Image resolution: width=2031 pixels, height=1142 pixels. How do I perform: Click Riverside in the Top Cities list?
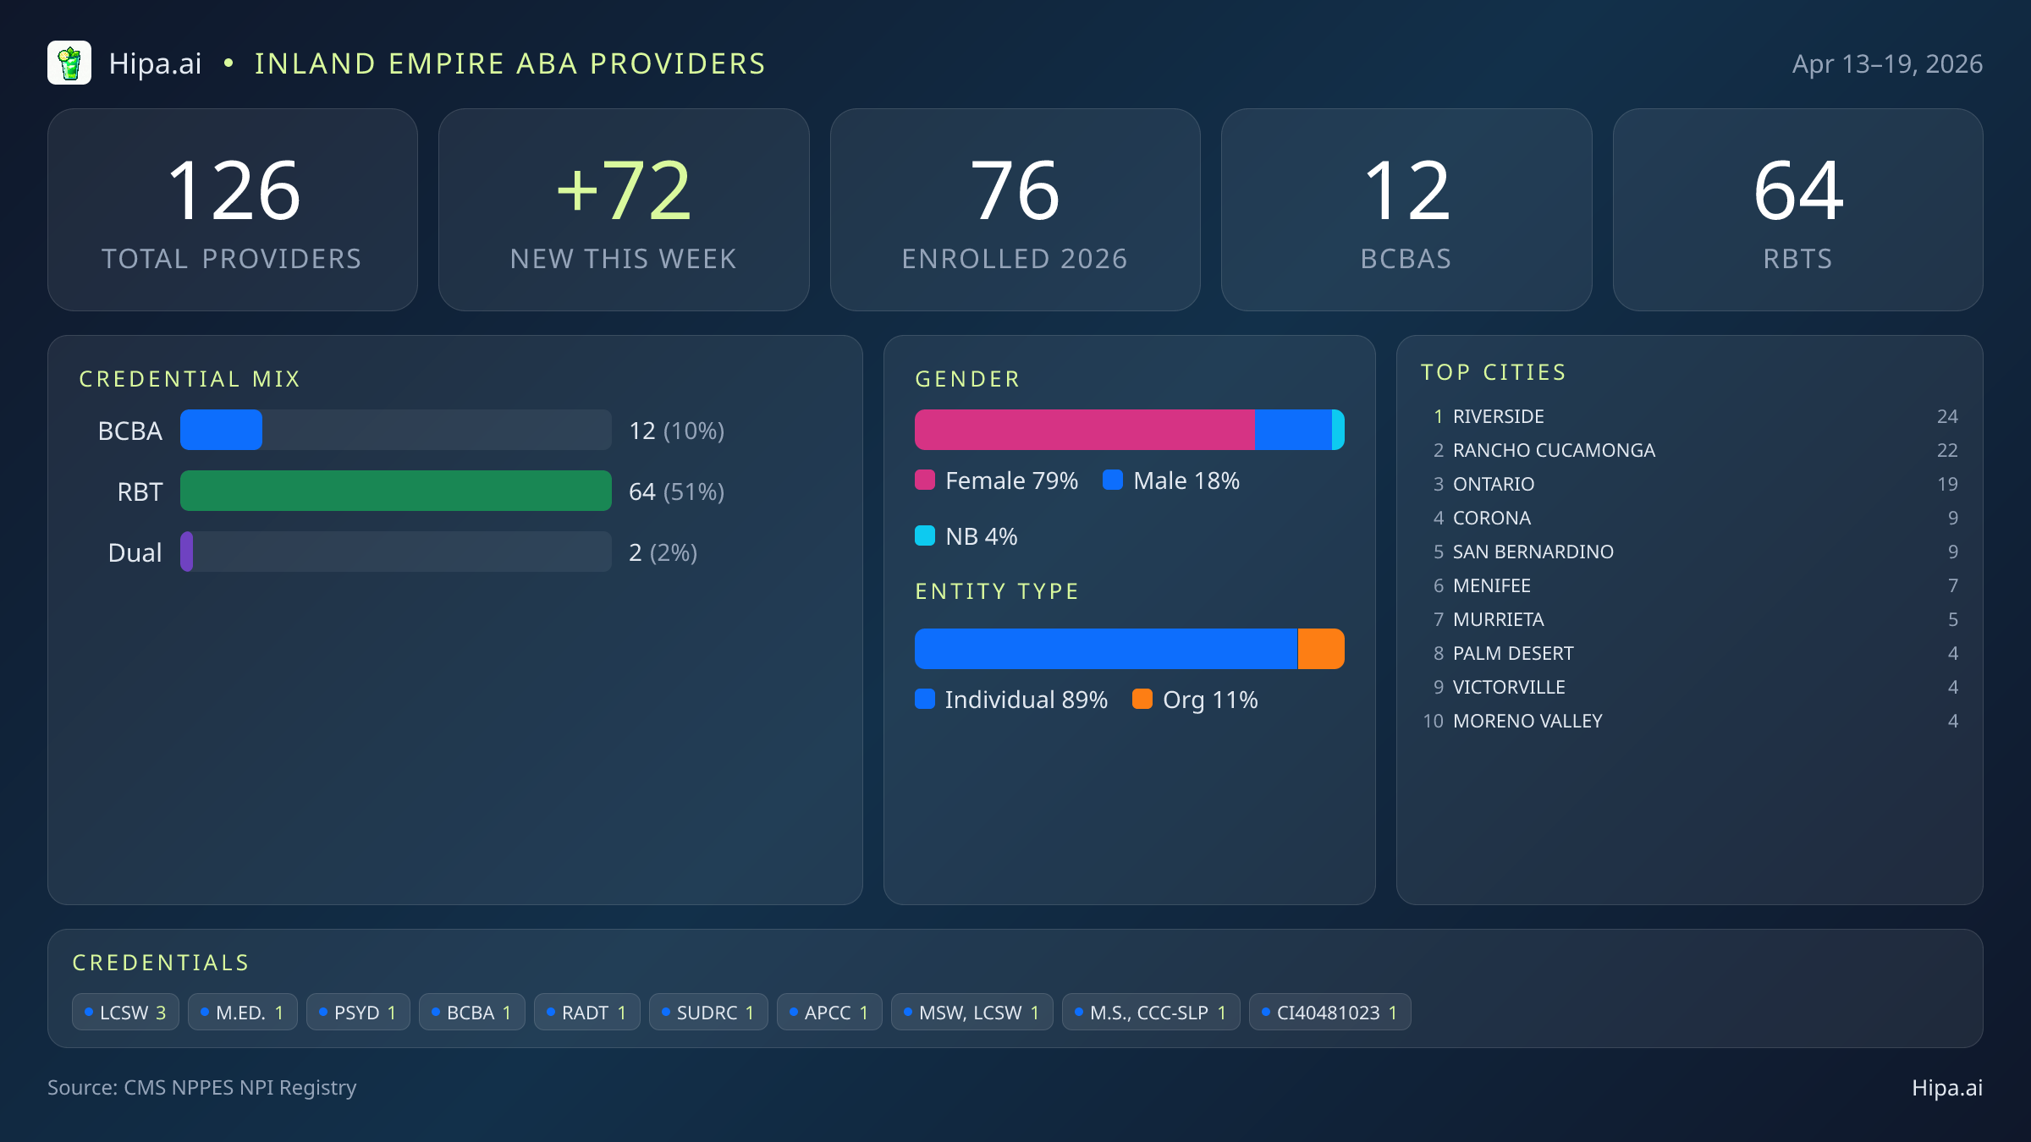point(1498,416)
